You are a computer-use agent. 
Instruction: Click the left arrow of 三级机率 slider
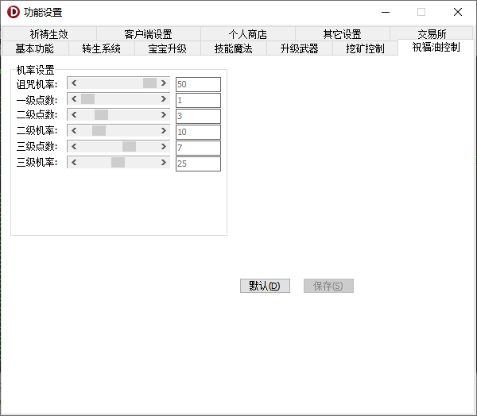[x=74, y=163]
